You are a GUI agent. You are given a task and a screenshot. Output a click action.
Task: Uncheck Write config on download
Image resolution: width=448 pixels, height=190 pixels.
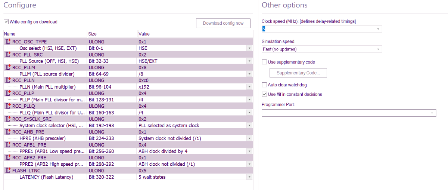[6, 22]
